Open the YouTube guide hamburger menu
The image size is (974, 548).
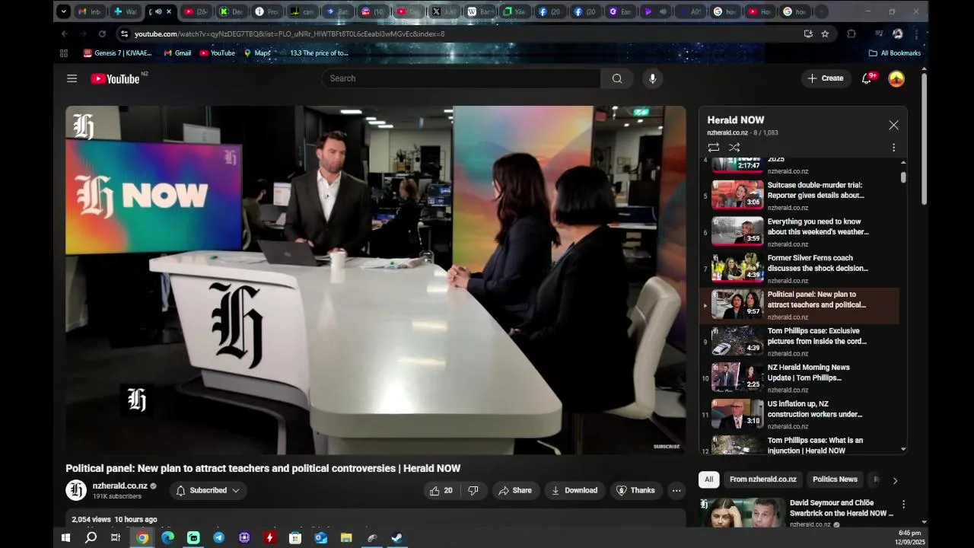[72, 78]
